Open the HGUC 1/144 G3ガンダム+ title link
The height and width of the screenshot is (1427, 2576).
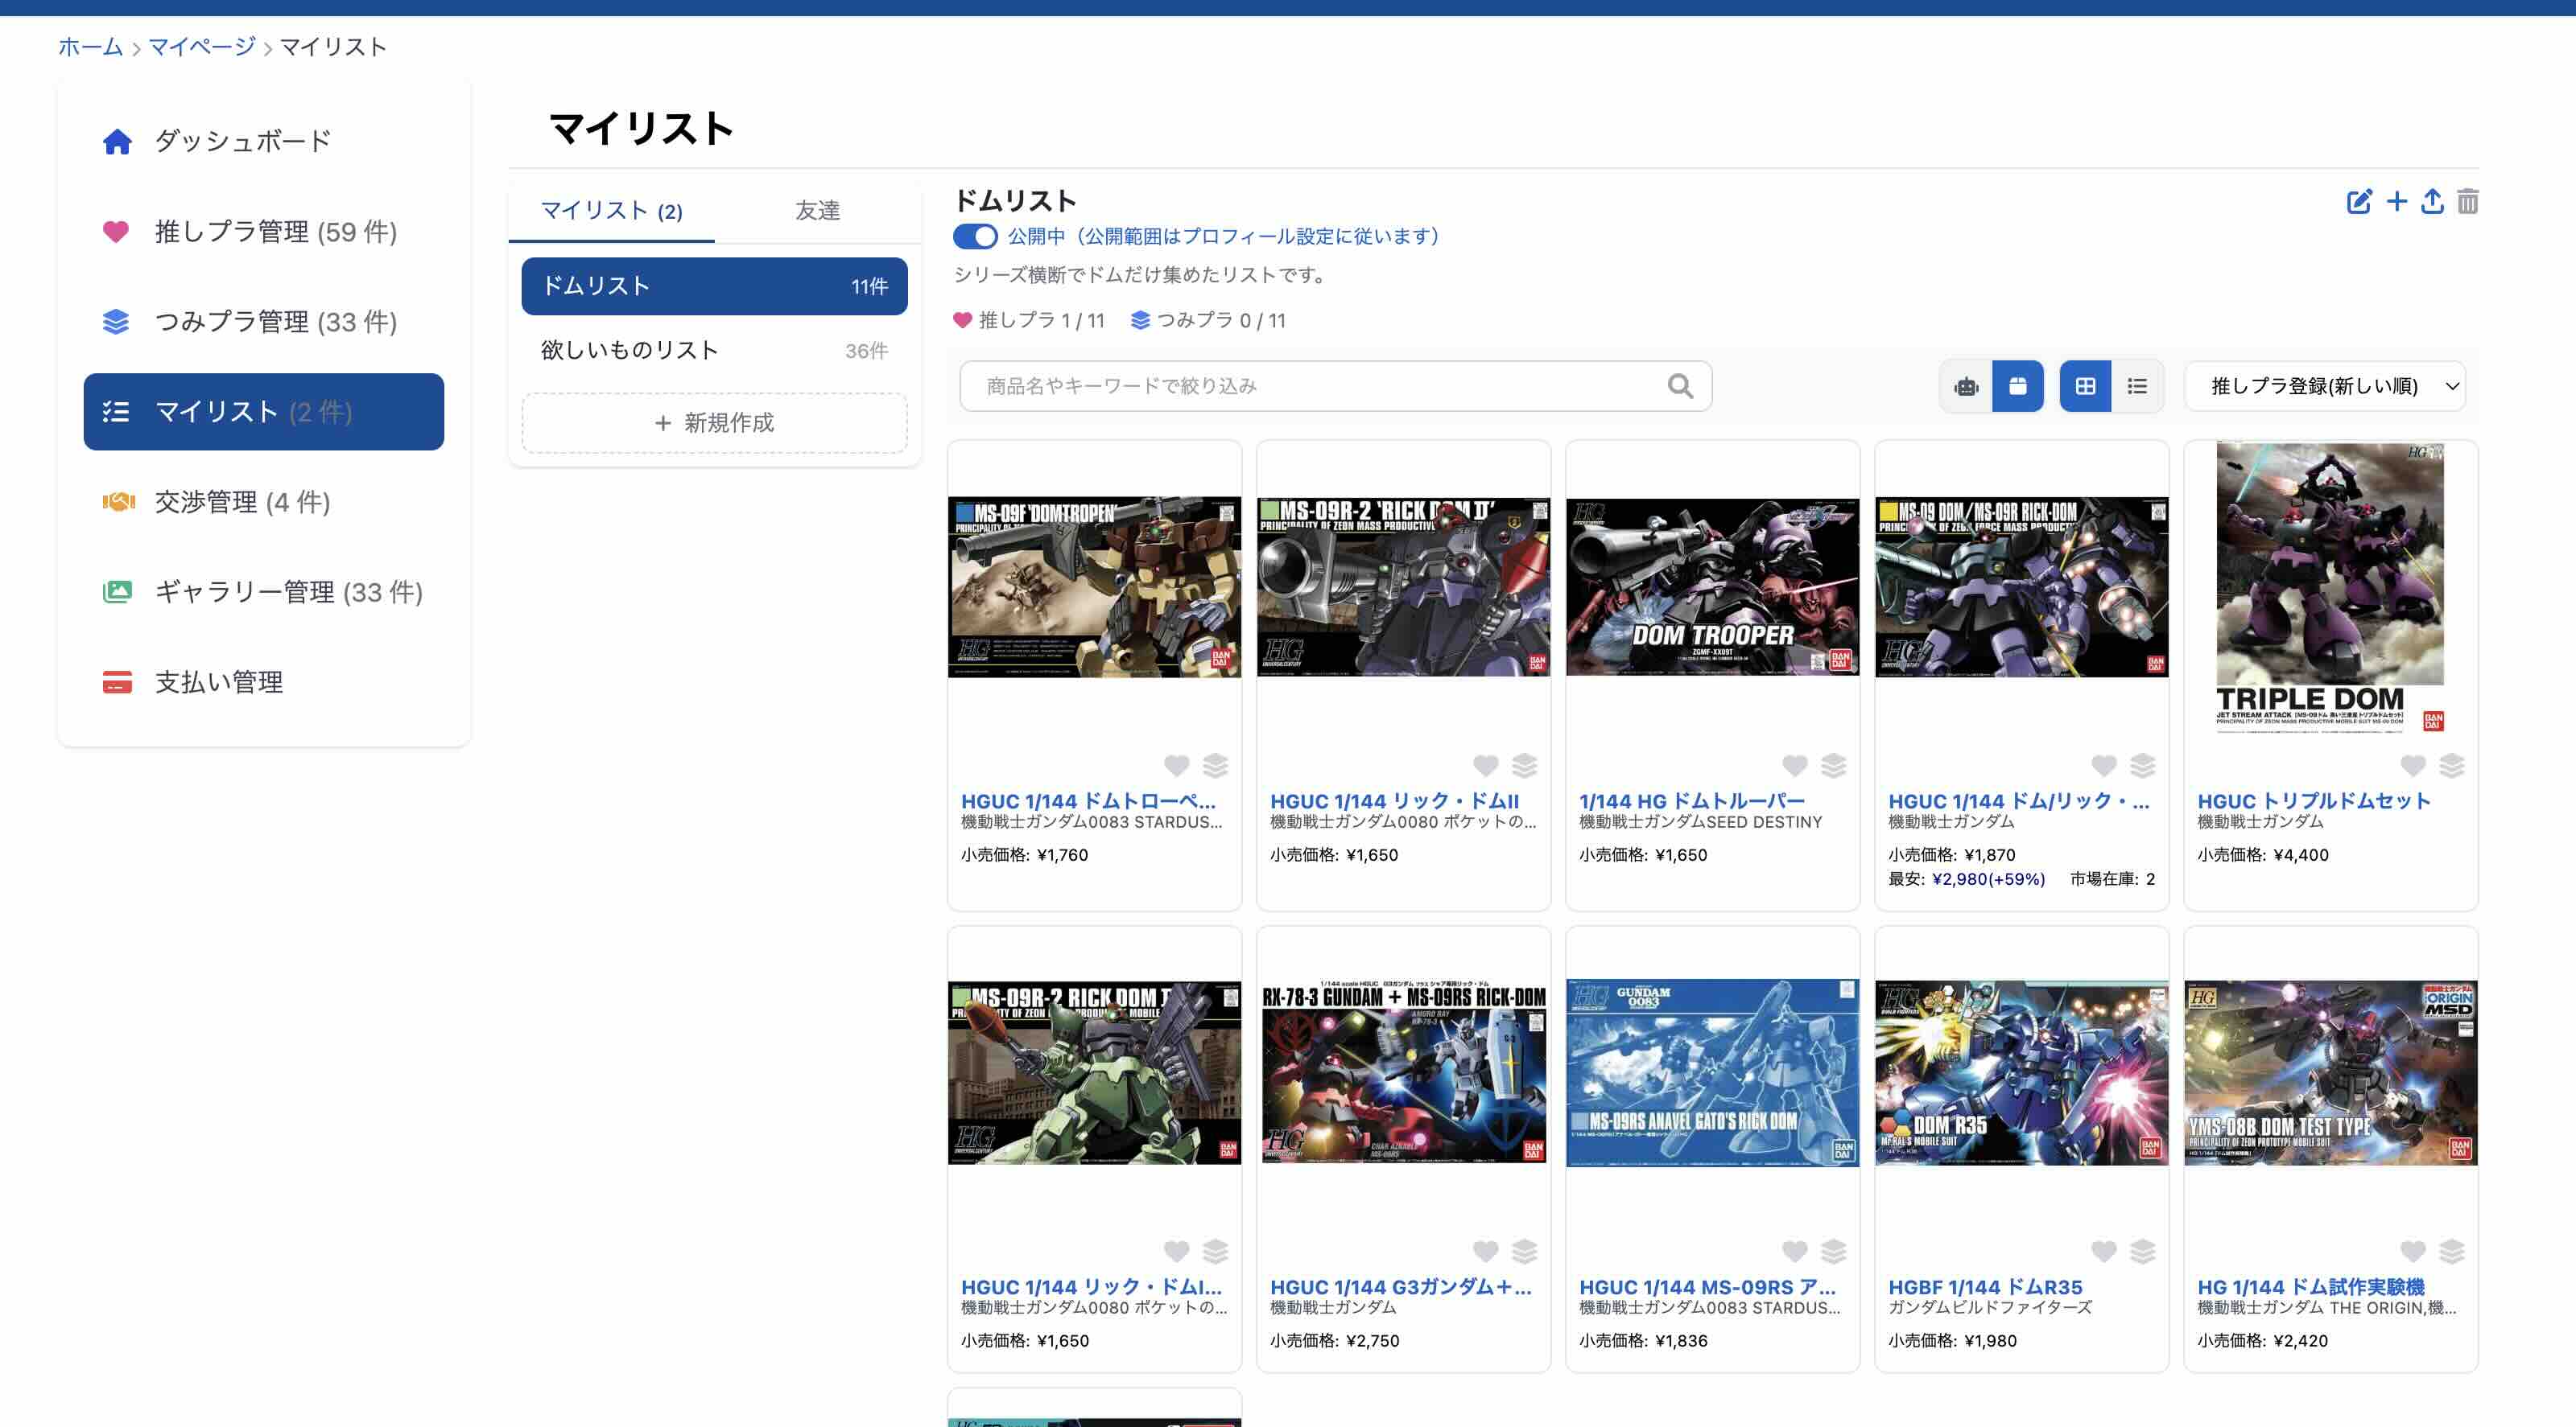tap(1400, 1287)
